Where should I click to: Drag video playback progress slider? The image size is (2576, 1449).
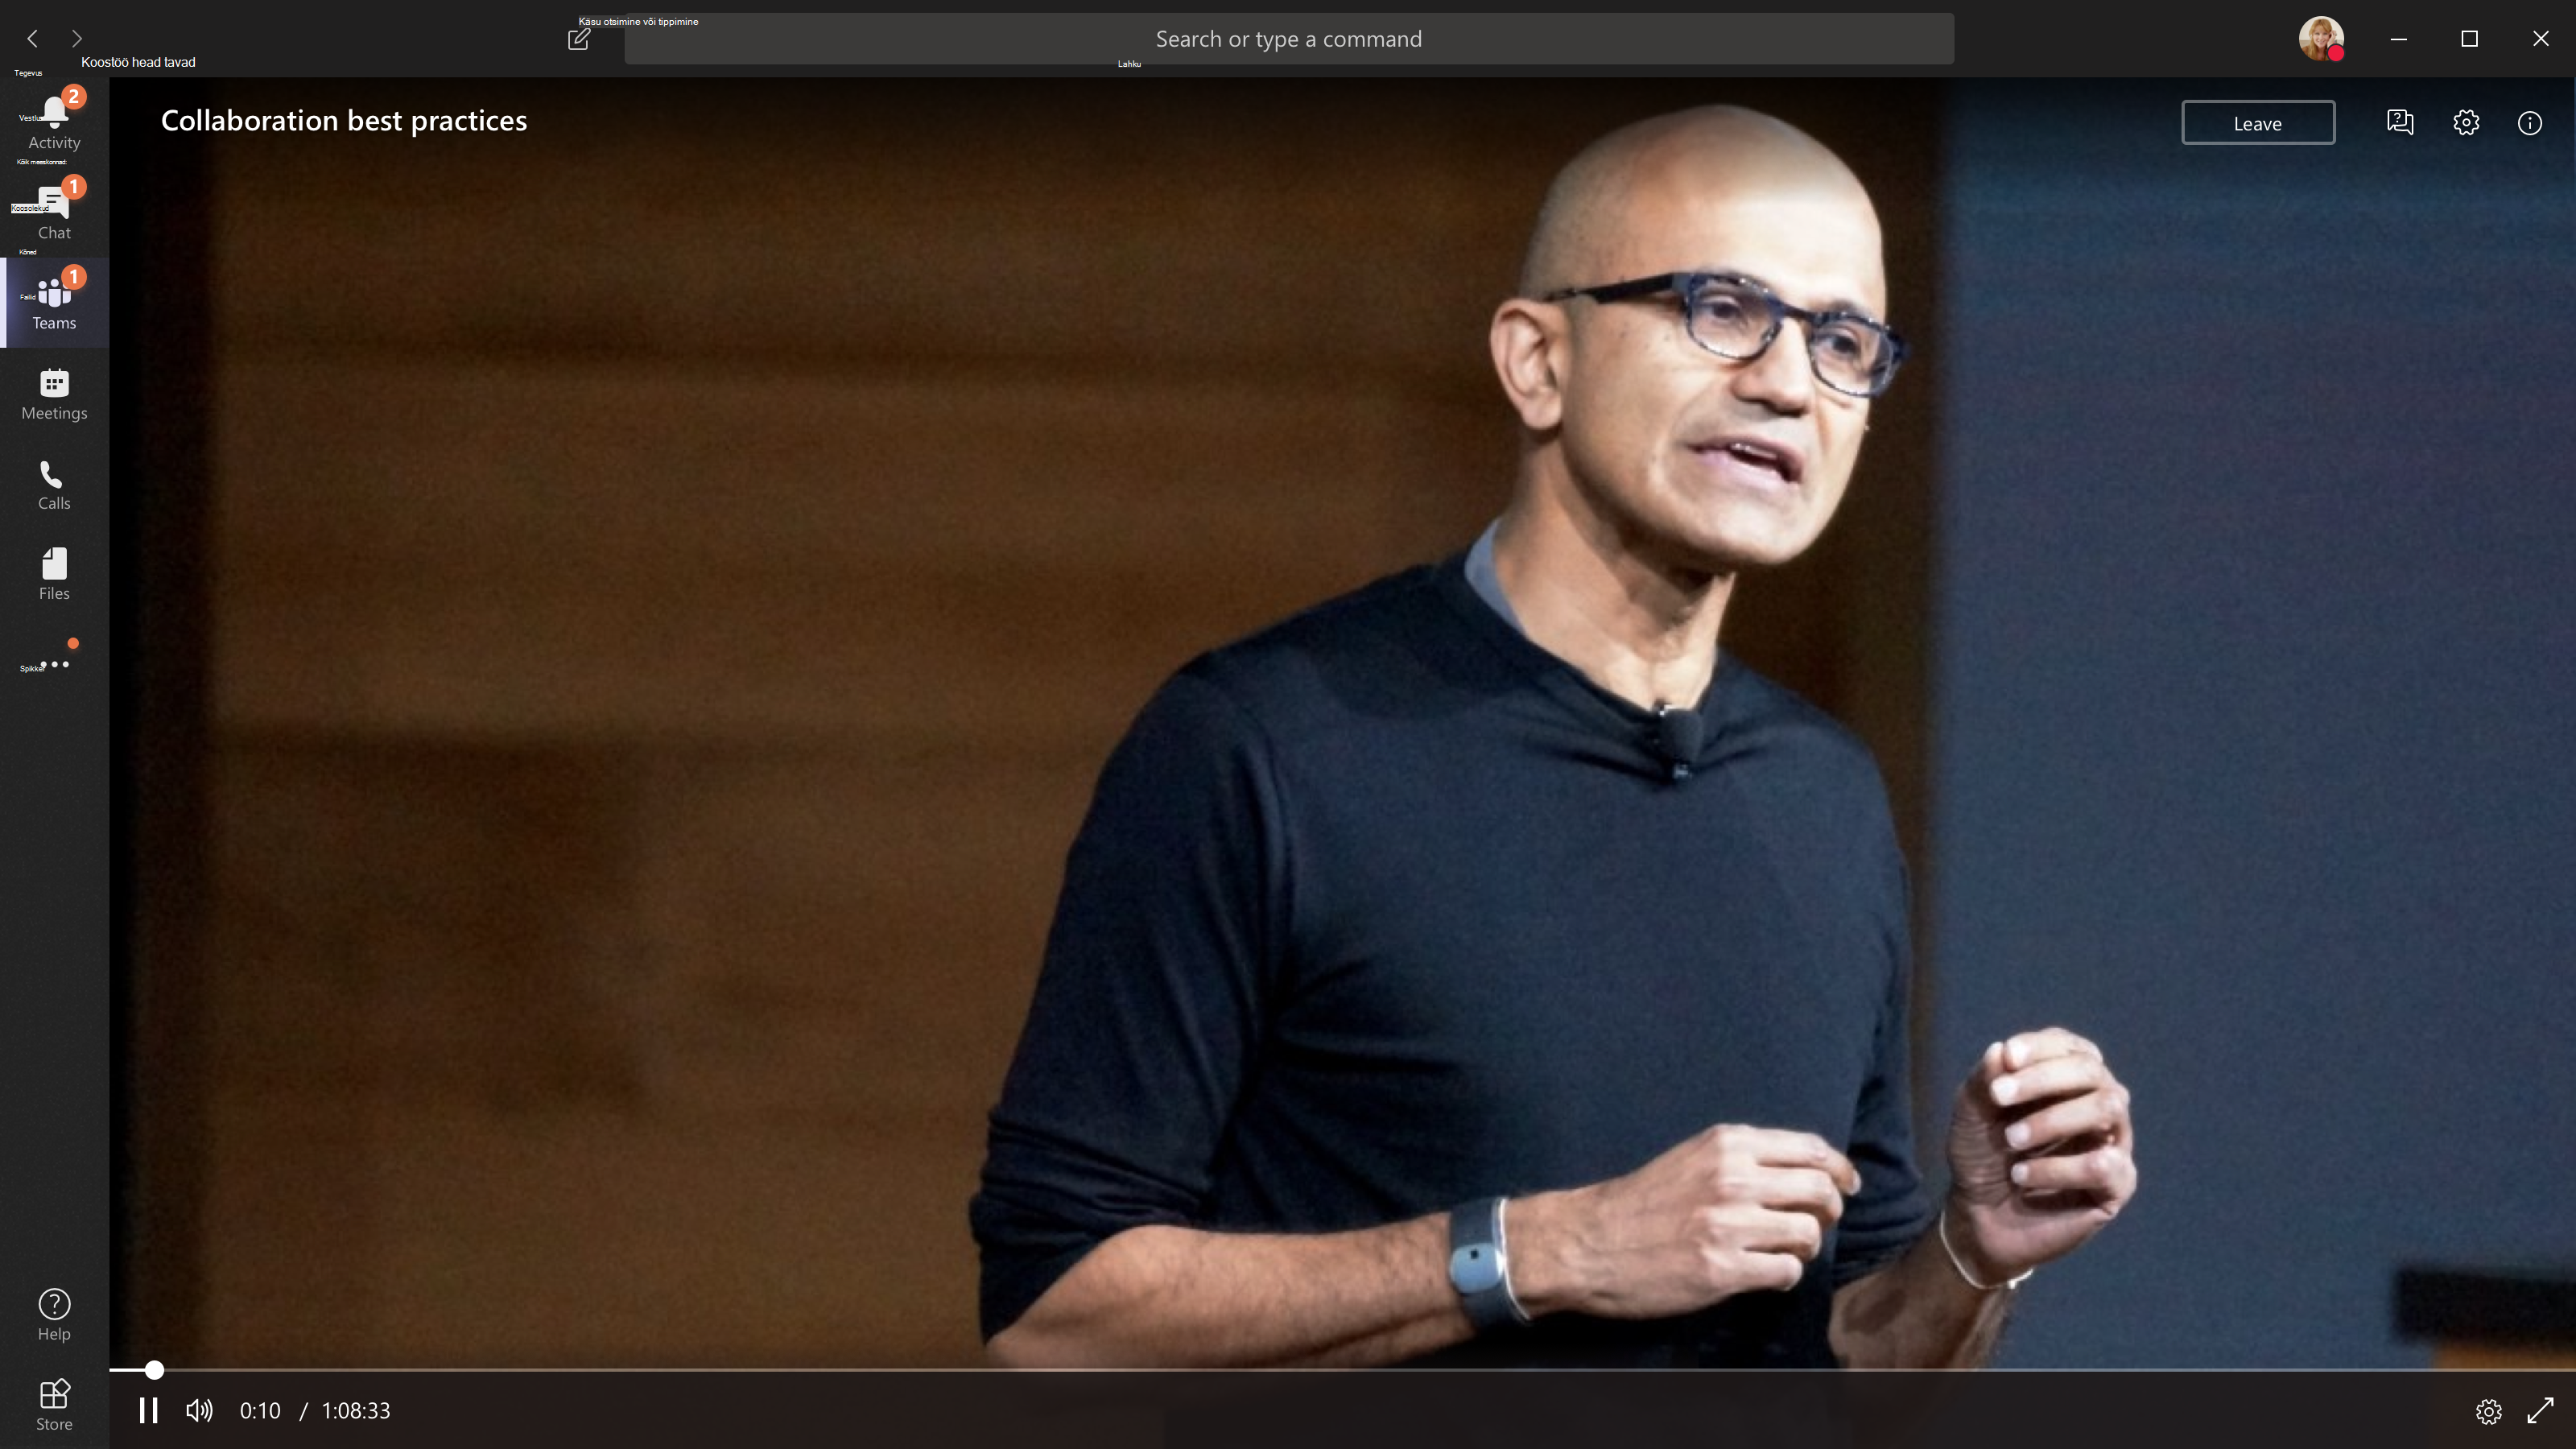(x=154, y=1369)
